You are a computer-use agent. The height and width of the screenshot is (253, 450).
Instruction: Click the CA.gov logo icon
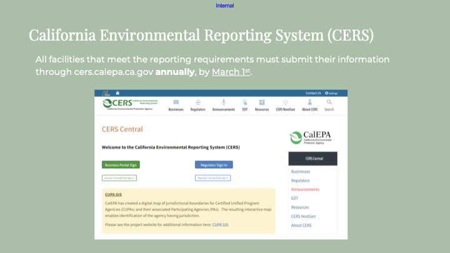(106, 93)
